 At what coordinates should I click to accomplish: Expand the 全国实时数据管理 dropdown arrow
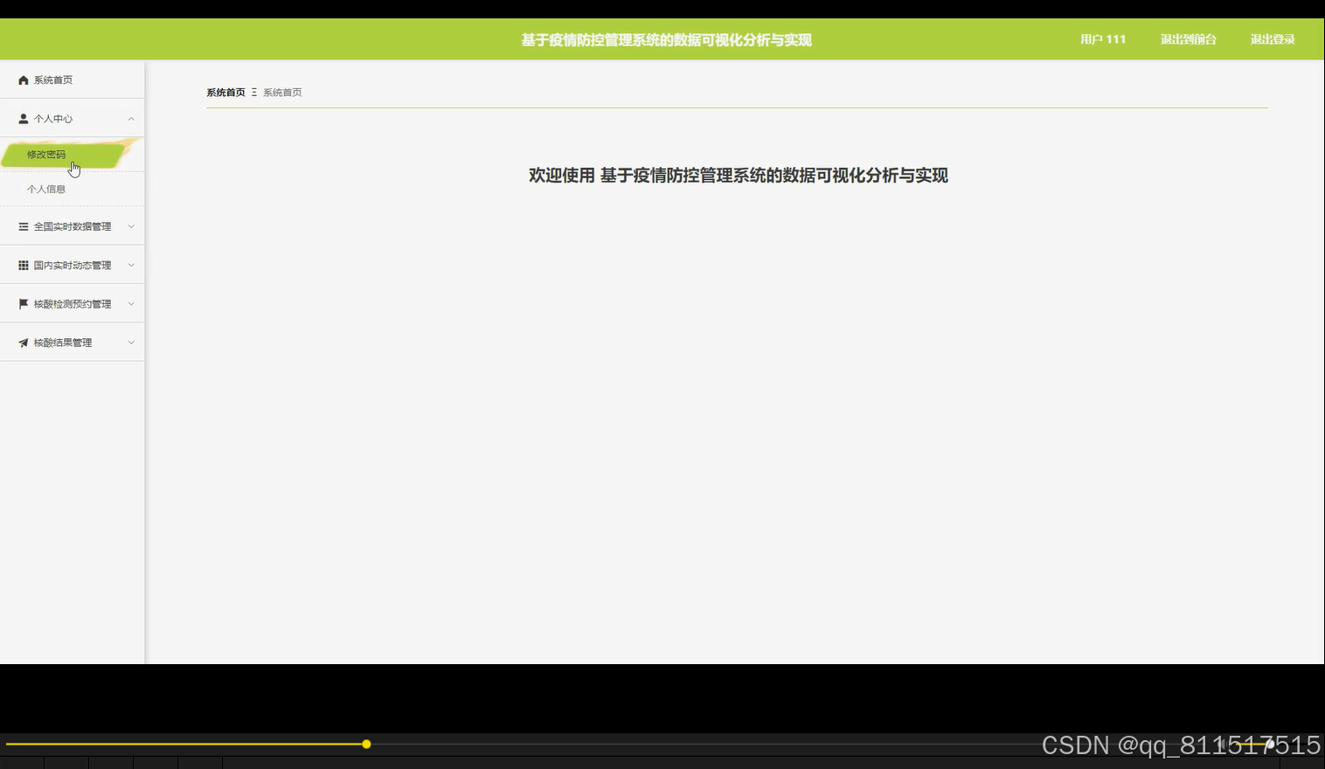pos(131,225)
